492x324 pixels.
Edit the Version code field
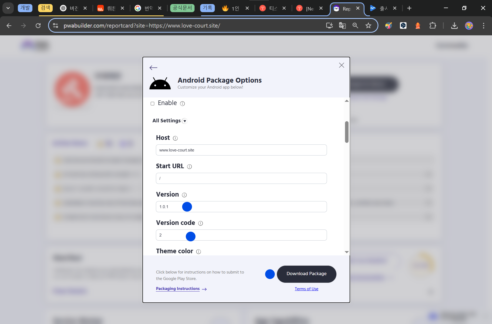241,235
